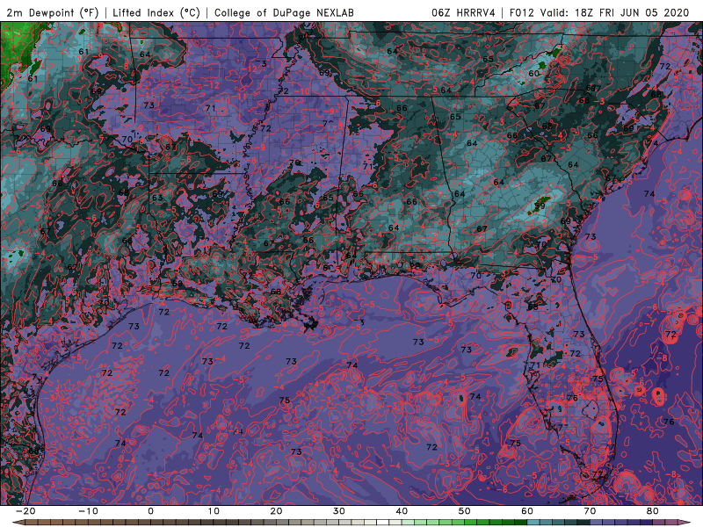Click the '0' label on the color scale
The height and width of the screenshot is (527, 703).
(x=150, y=511)
